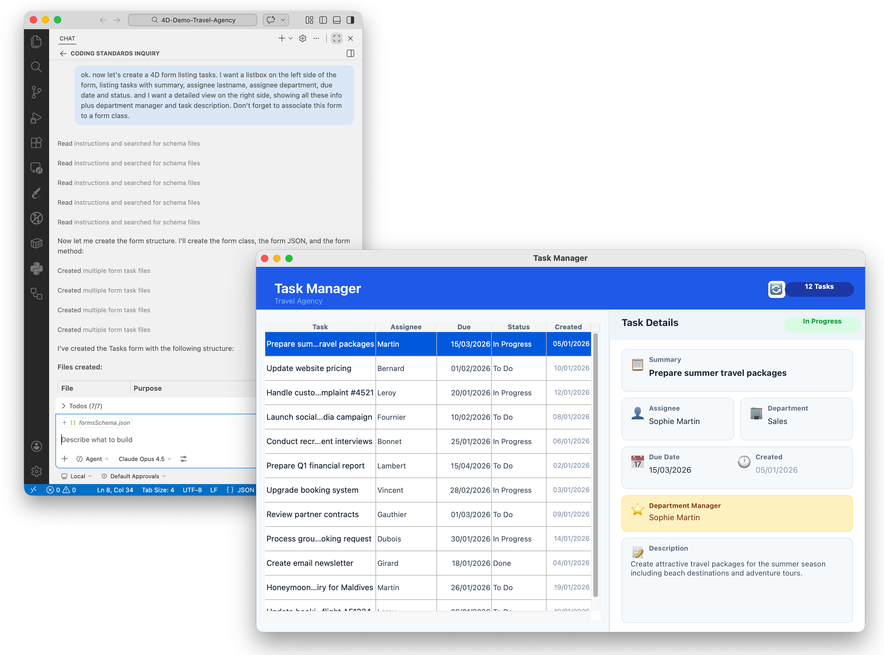Open chat settings gear icon

303,38
